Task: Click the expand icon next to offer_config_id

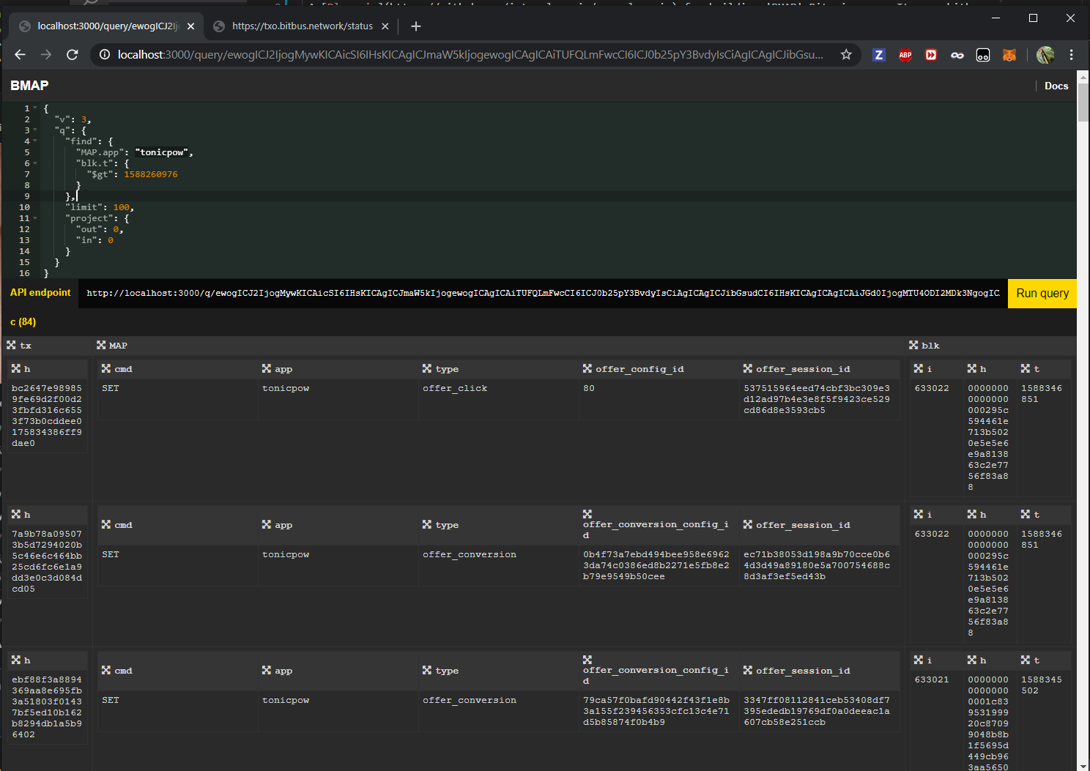Action: (x=587, y=368)
